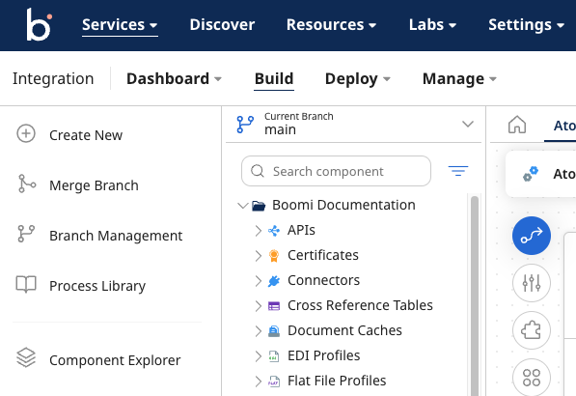Select the blue path shape button
576x396 pixels.
(532, 236)
